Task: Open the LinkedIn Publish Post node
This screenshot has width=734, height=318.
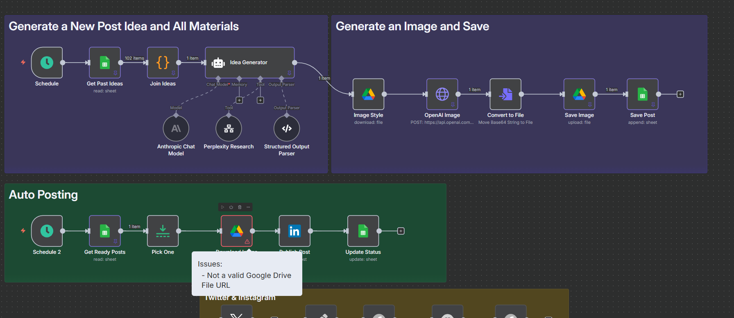Action: (x=295, y=231)
